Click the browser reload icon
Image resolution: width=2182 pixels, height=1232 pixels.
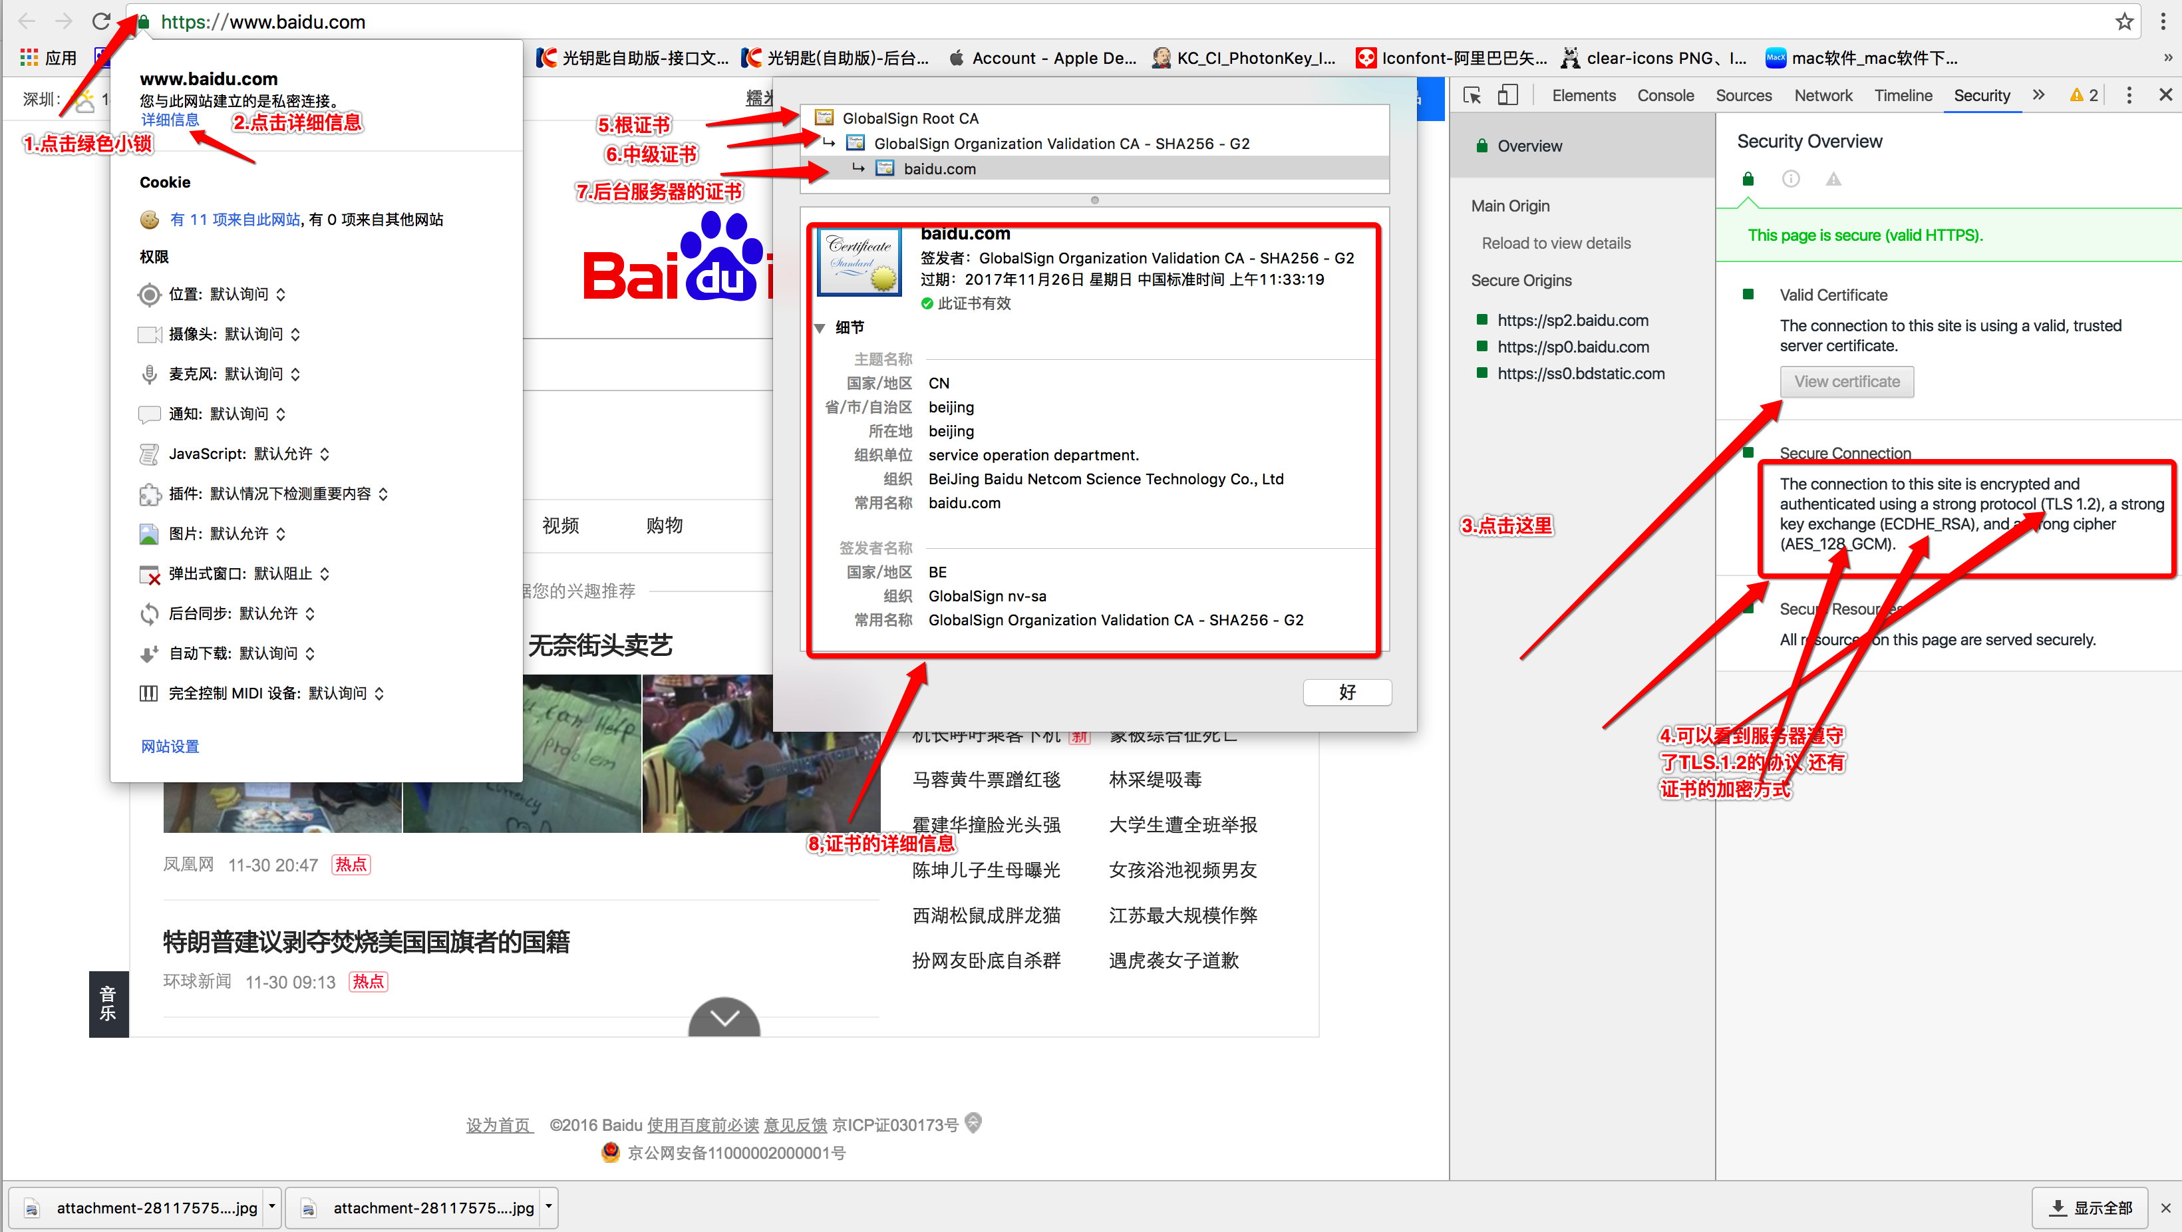102,21
